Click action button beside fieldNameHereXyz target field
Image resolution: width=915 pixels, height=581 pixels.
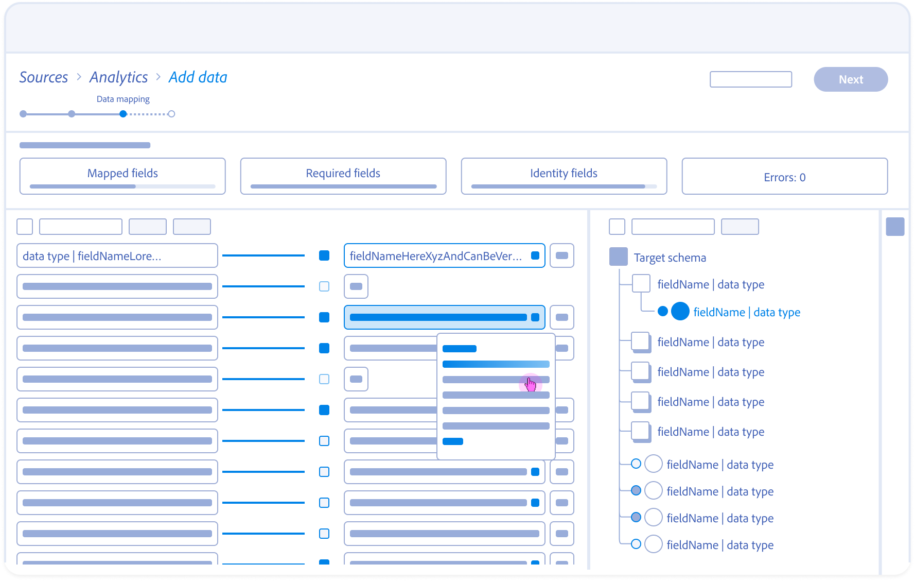click(x=561, y=255)
